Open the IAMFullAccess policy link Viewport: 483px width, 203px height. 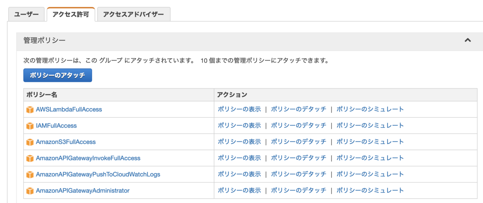[56, 126]
